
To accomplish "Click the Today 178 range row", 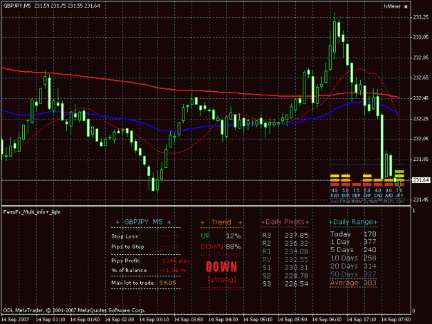I will (353, 234).
